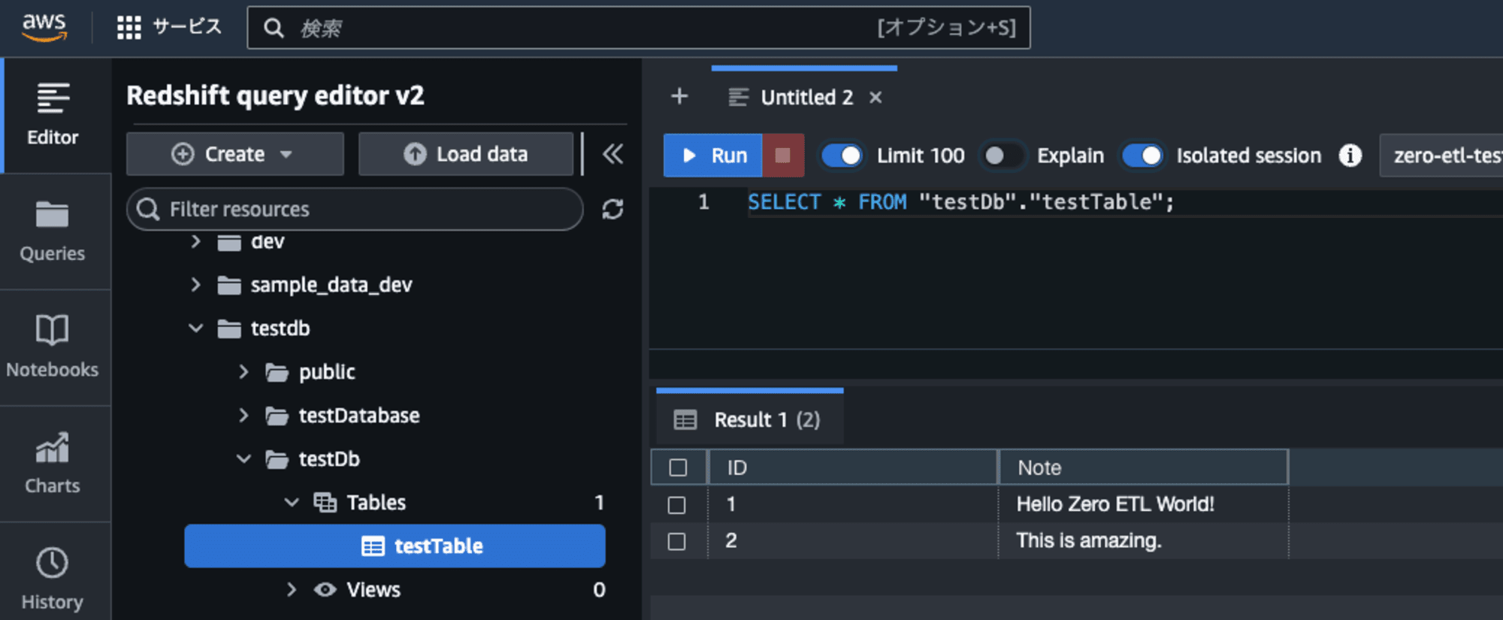Refresh the resources tree
Image resolution: width=1503 pixels, height=620 pixels.
612,209
